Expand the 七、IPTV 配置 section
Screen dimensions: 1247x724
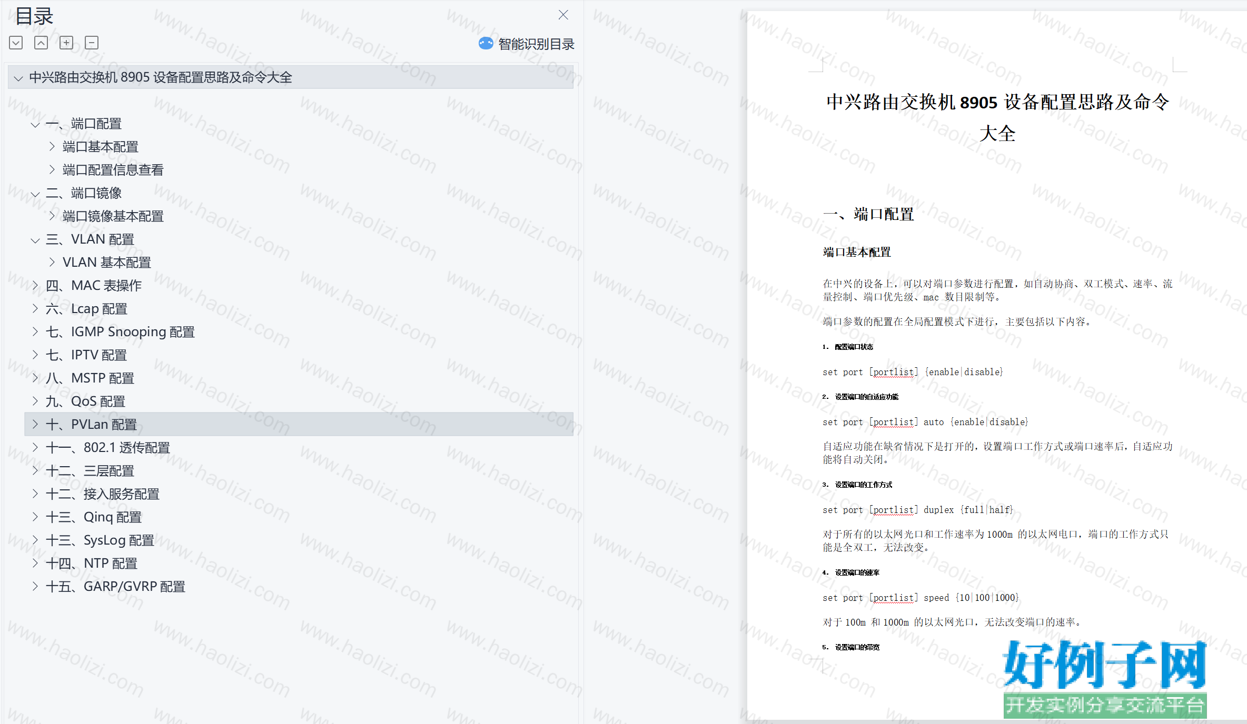tap(35, 355)
